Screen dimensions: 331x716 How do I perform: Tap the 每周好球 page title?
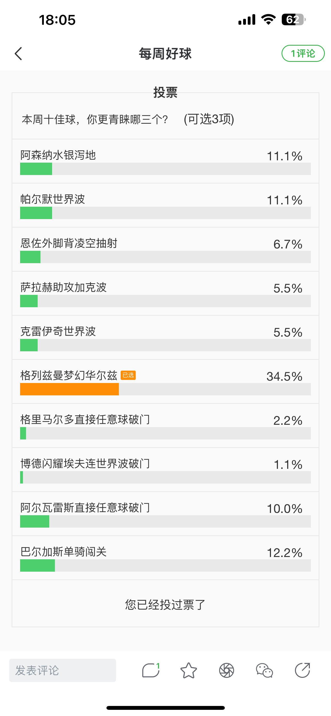click(x=165, y=53)
